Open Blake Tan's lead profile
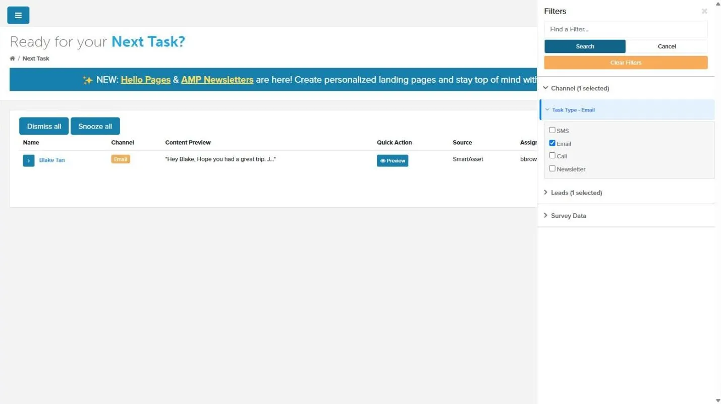 [52, 160]
